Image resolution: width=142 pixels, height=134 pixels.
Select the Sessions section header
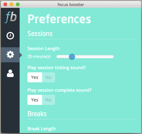(40, 33)
